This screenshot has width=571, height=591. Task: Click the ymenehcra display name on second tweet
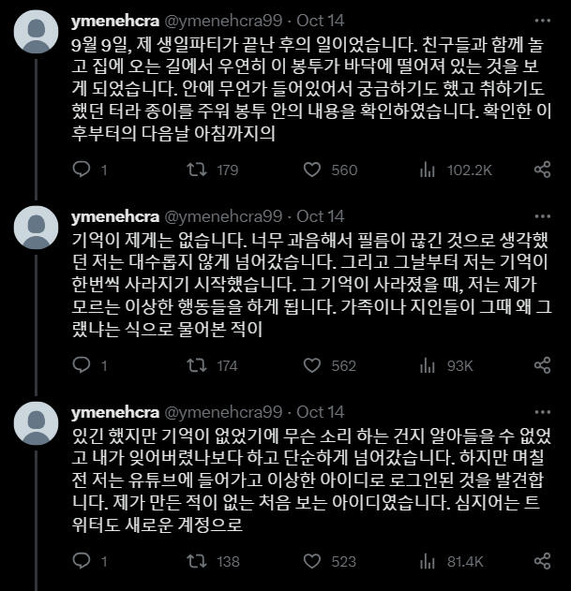tap(114, 216)
